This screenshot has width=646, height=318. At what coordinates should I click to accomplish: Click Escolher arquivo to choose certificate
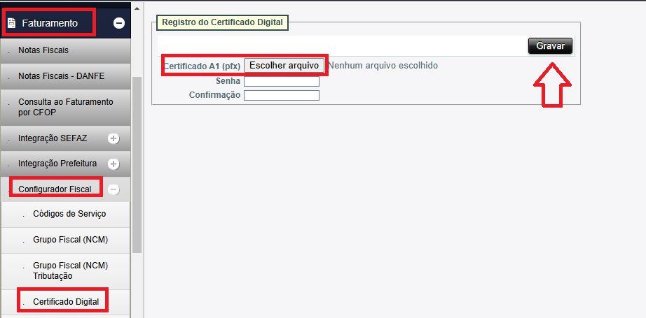click(x=284, y=65)
